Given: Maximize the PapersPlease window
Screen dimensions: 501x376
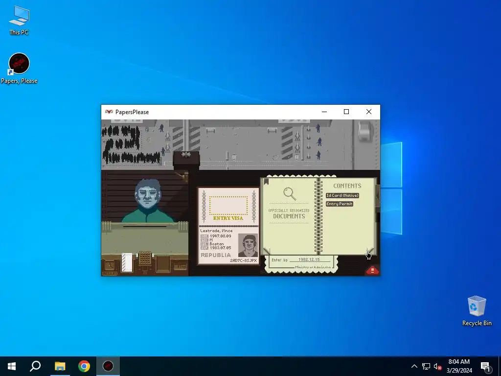Looking at the screenshot, I should [346, 112].
